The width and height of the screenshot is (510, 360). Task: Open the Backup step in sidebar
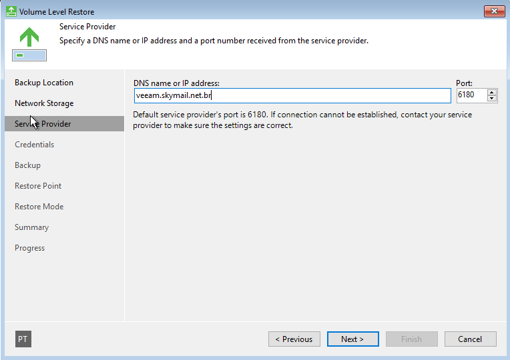click(27, 165)
